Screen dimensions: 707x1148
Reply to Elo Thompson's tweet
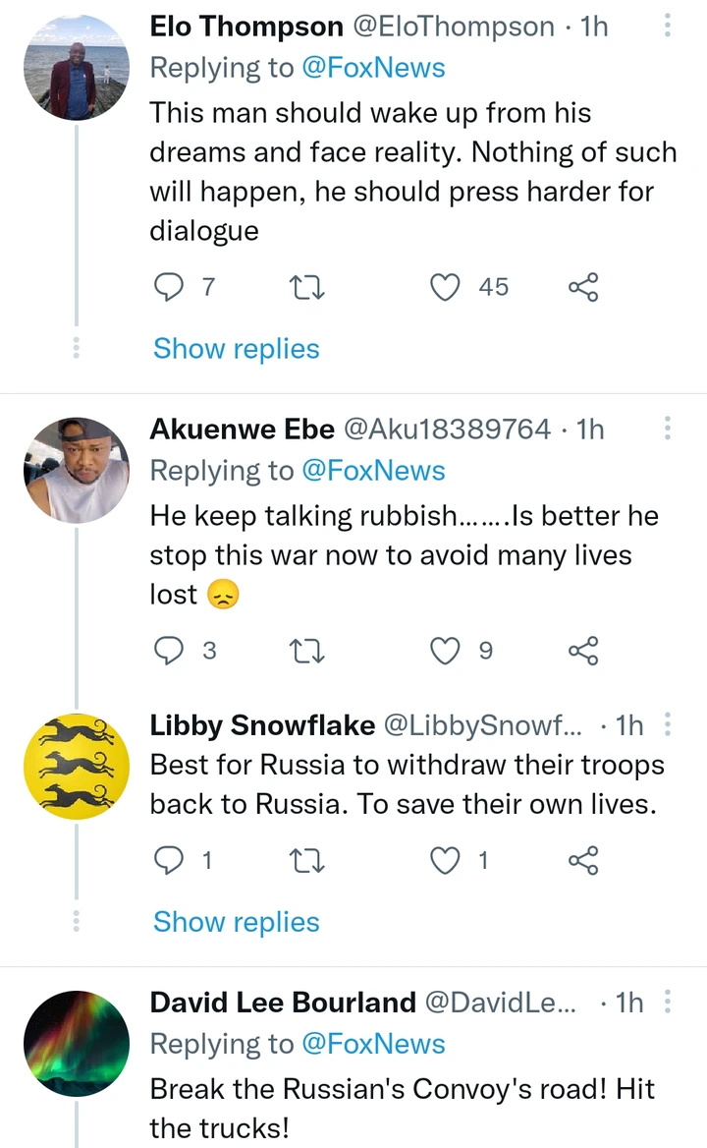[171, 287]
